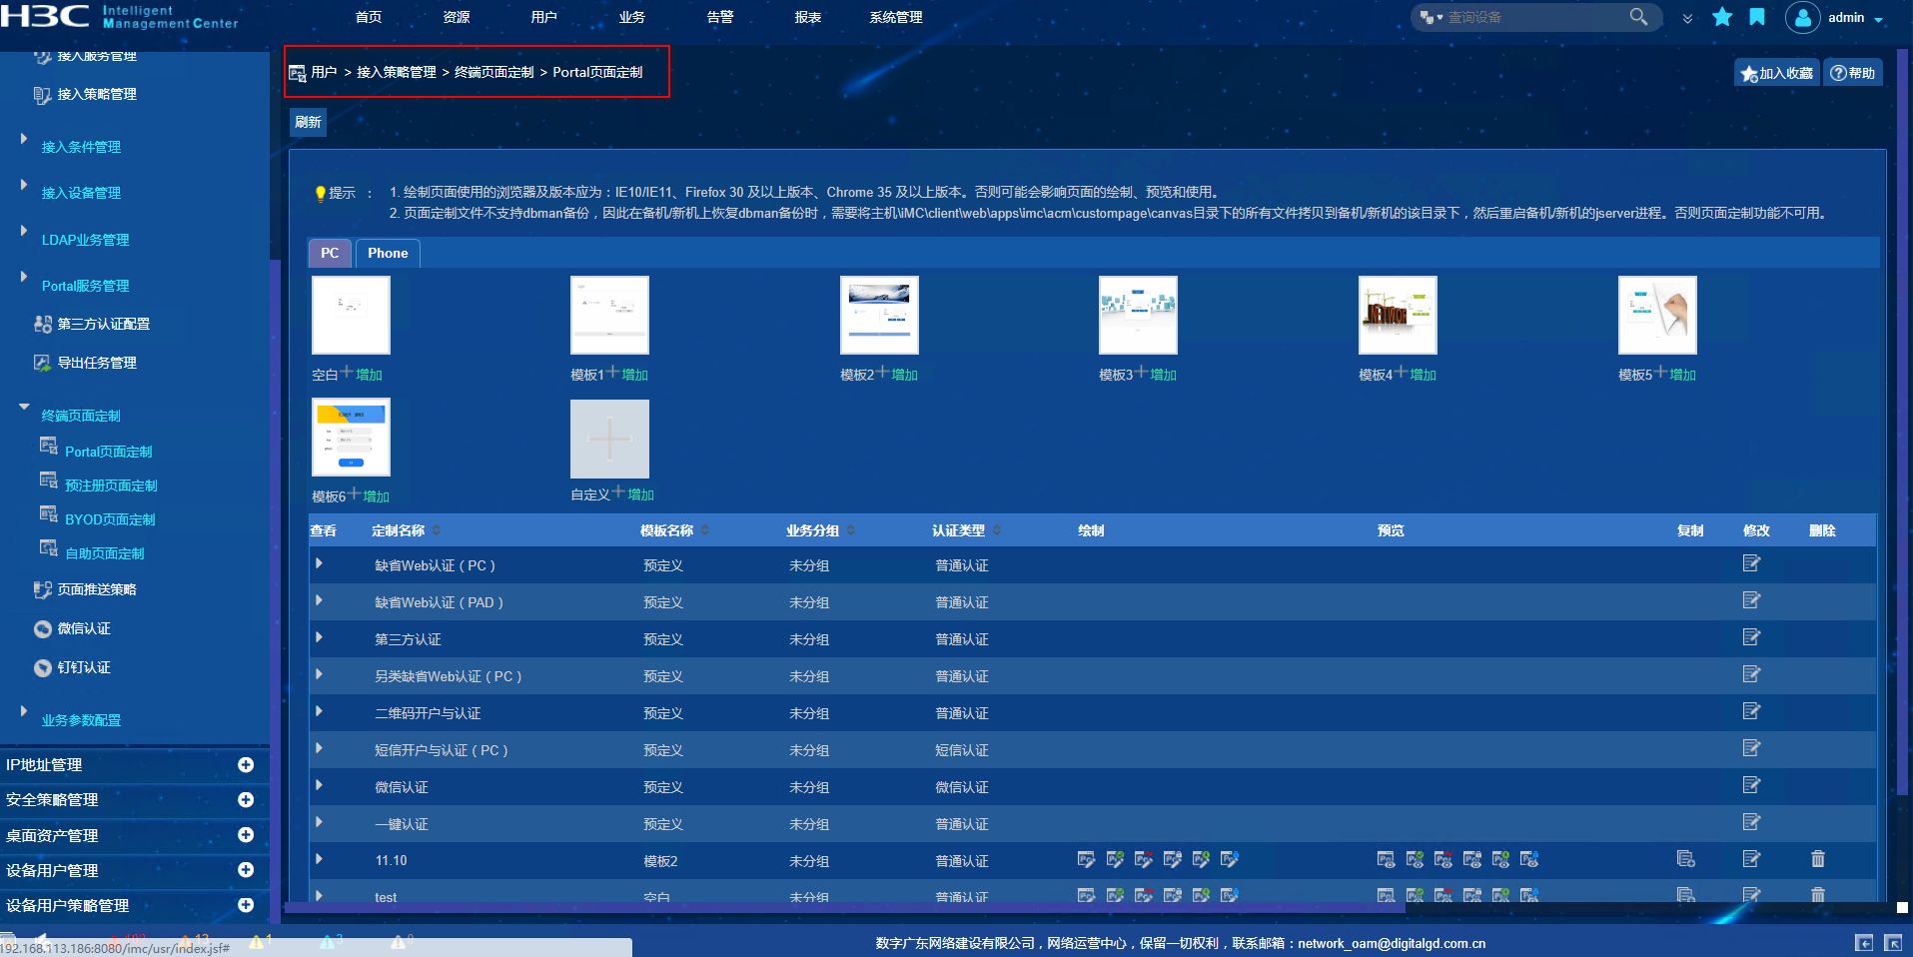Image resolution: width=1913 pixels, height=957 pixels.
Task: Click the 导出任务管理 sidebar icon
Action: pos(42,363)
